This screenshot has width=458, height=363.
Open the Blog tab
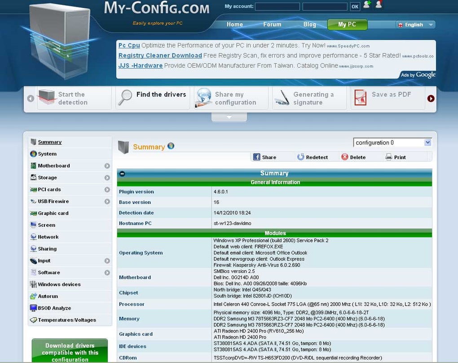[x=310, y=25]
